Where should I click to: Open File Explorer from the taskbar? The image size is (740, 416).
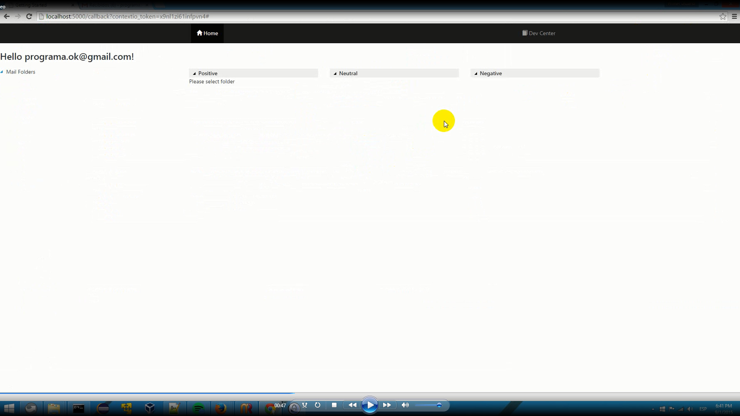(x=54, y=409)
